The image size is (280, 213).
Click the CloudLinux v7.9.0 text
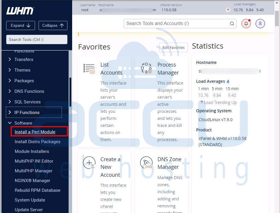(x=216, y=120)
